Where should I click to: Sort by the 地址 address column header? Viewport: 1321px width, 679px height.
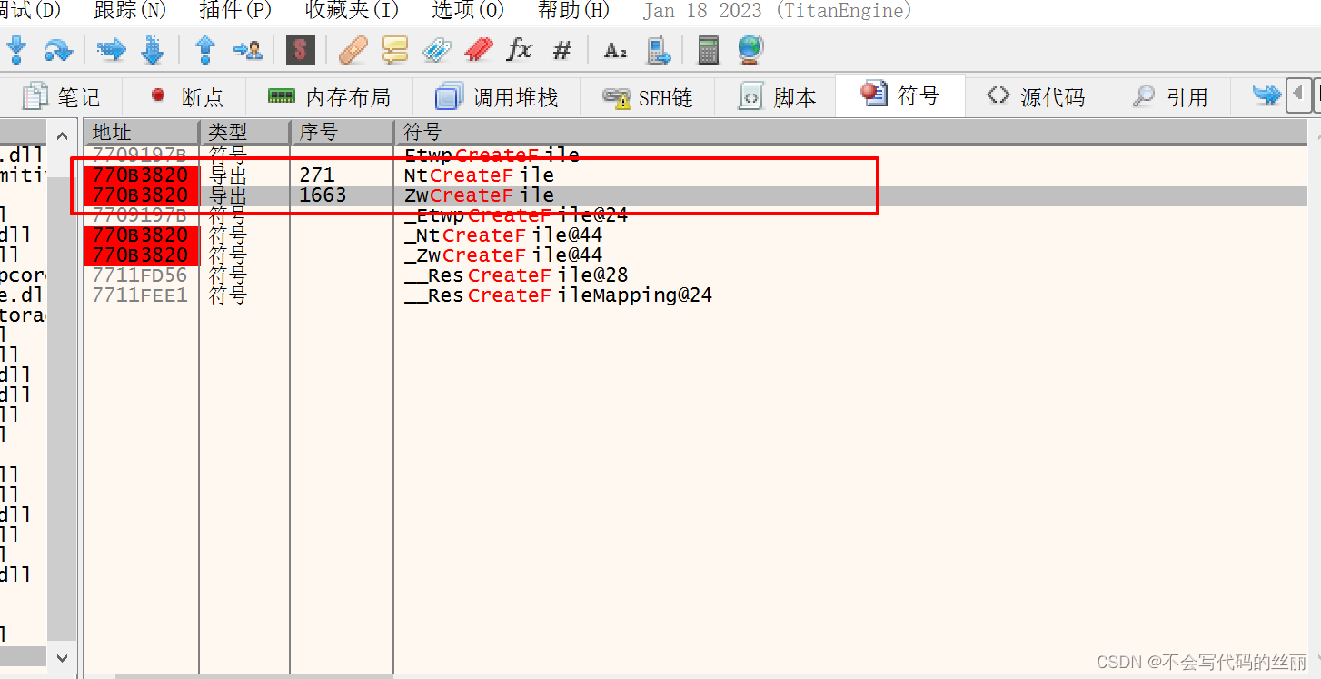141,133
